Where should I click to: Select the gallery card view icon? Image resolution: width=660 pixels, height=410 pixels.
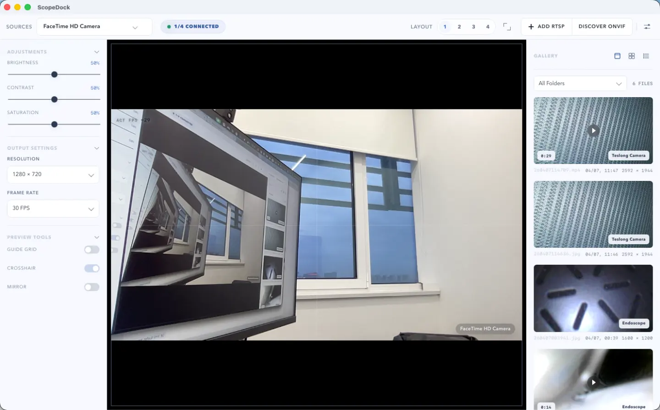(x=617, y=55)
